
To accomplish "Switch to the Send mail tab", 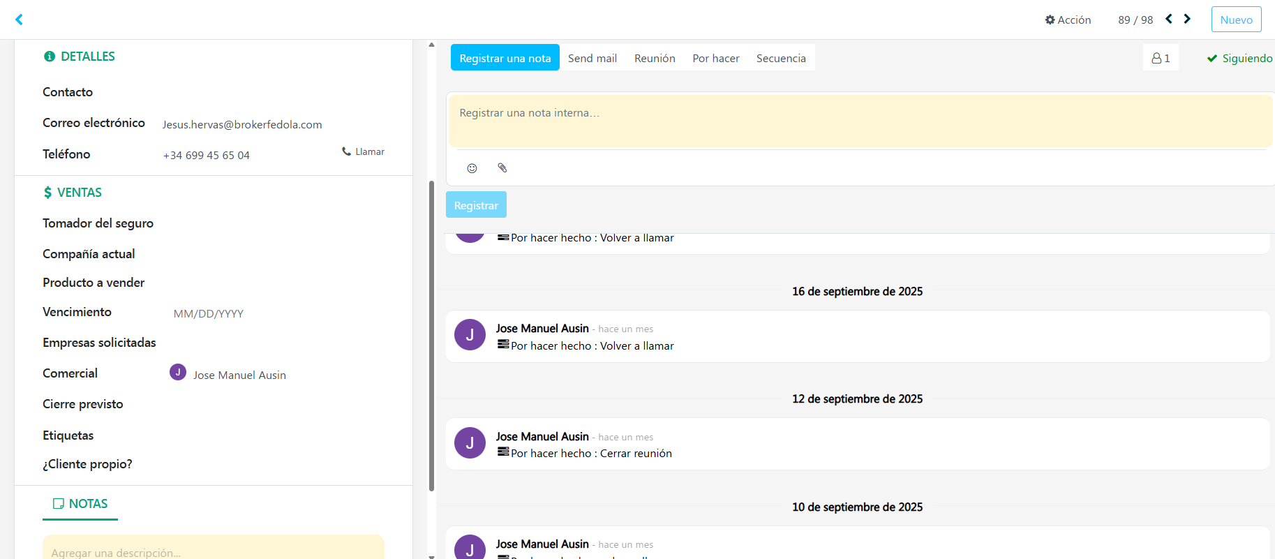I will tap(592, 59).
